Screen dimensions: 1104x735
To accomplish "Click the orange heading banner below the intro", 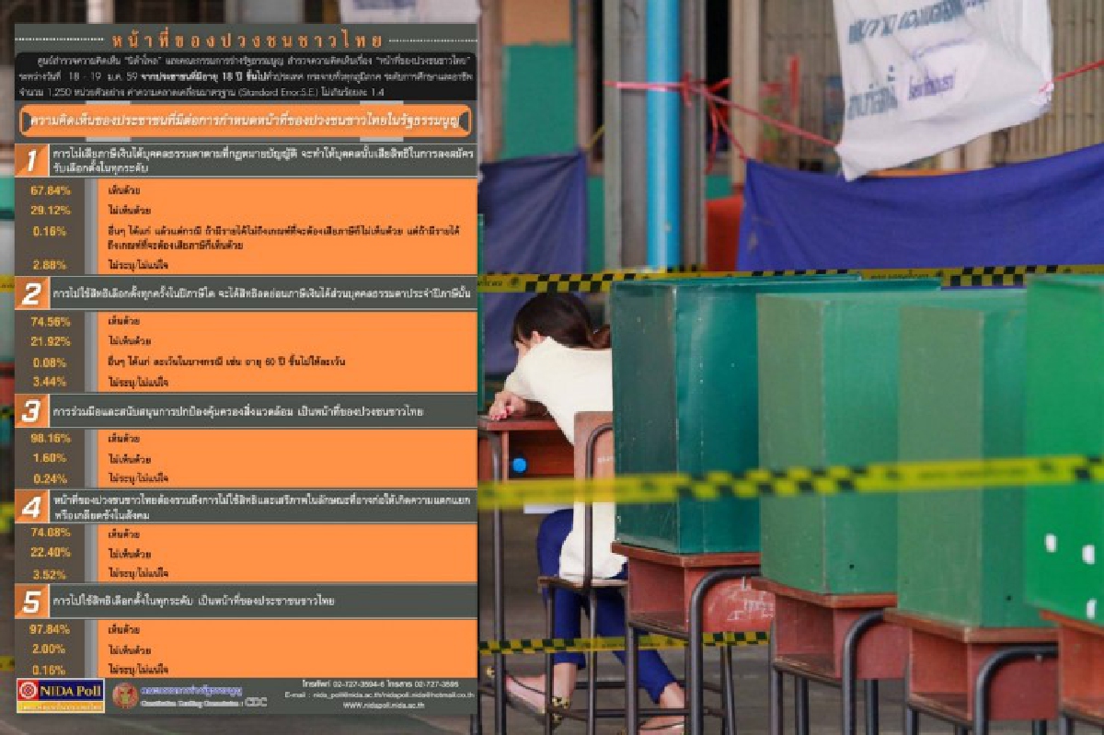I will point(246,120).
